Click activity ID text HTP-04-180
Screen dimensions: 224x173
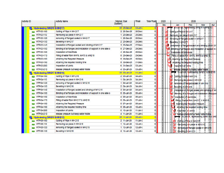point(42,104)
